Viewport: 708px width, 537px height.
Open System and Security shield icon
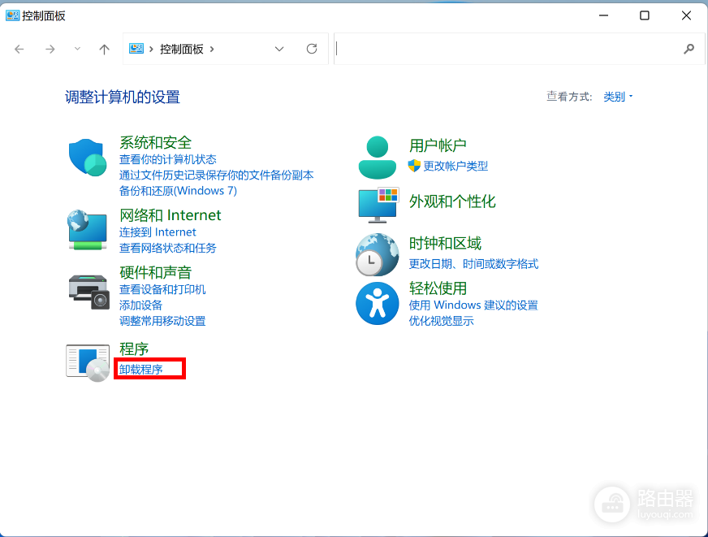[88, 157]
